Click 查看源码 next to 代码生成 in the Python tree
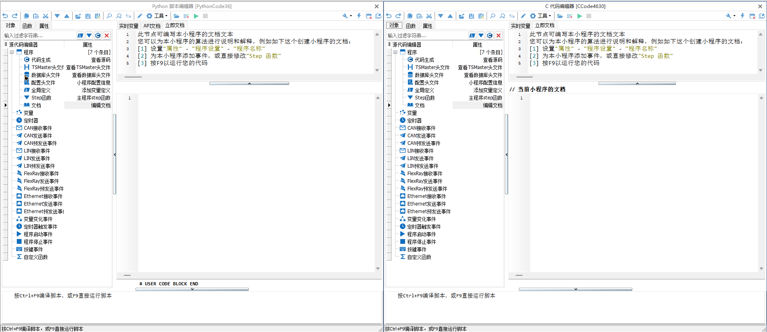 pyautogui.click(x=101, y=60)
